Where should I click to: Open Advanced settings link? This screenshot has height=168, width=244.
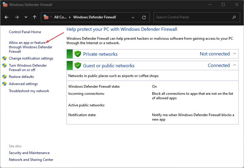point(23,84)
